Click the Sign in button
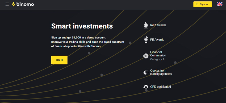This screenshot has width=226, height=103. 203,4
